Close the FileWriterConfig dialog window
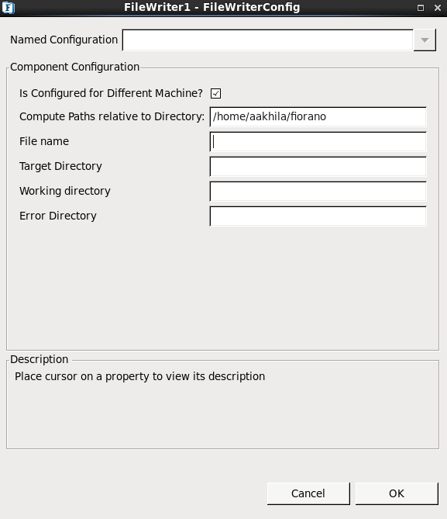Image resolution: width=447 pixels, height=519 pixels. (438, 8)
